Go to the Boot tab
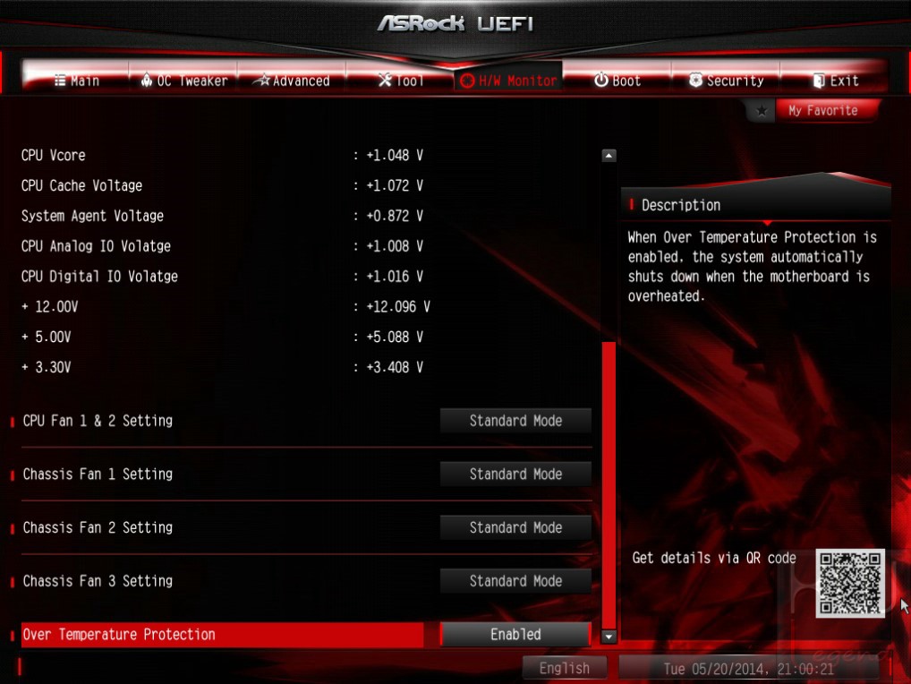Image resolution: width=911 pixels, height=684 pixels. click(x=617, y=81)
